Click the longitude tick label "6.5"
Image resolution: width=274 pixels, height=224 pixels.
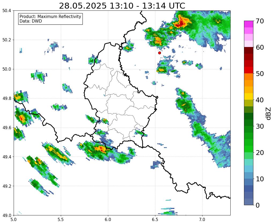tap(155, 219)
